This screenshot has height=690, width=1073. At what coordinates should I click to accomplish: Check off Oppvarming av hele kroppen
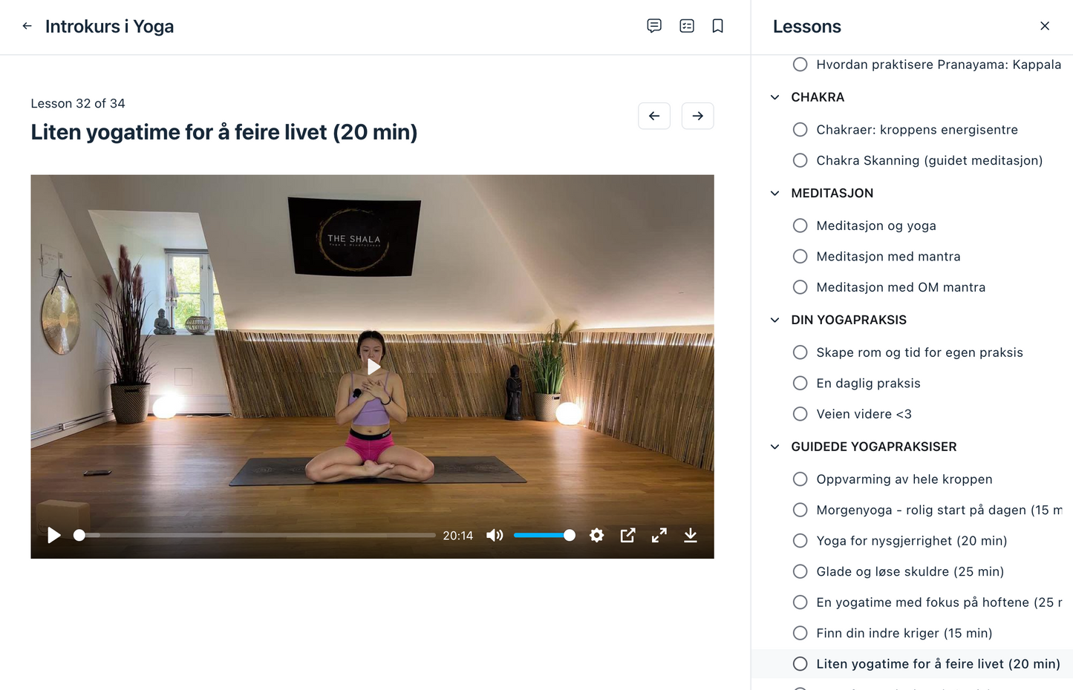[800, 479]
